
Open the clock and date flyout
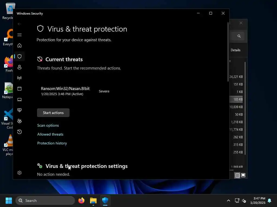tap(258, 201)
